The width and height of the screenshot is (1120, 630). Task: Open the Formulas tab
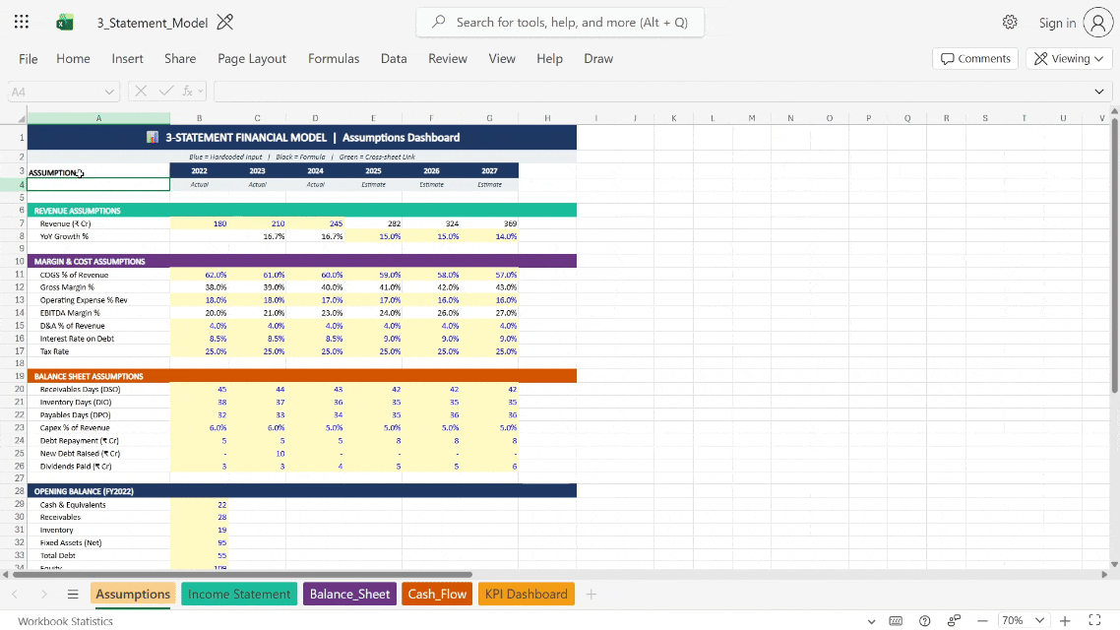tap(334, 59)
